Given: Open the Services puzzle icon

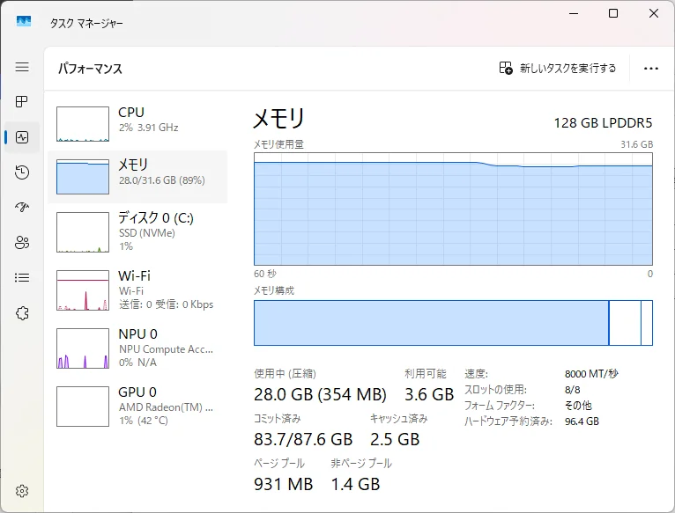Looking at the screenshot, I should coord(22,313).
